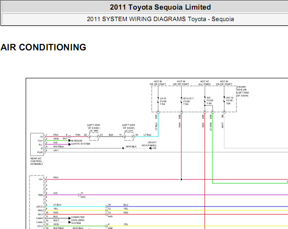Click the 'J/C H77' junction connector label
The width and height of the screenshot is (288, 229).
click(x=129, y=131)
